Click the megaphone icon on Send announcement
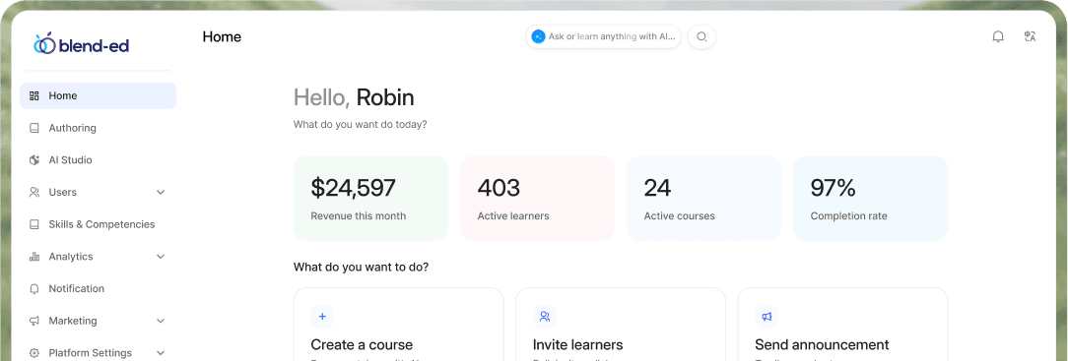1068x361 pixels. (x=767, y=316)
